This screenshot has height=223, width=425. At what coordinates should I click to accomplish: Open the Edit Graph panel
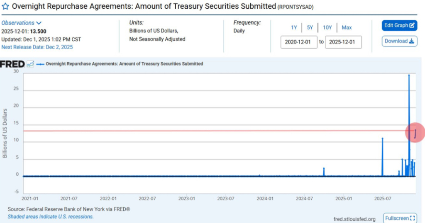[x=399, y=25]
